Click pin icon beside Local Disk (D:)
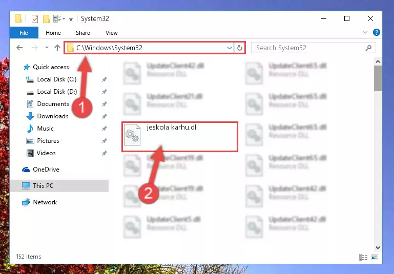This screenshot has height=274, width=394. tap(105, 92)
